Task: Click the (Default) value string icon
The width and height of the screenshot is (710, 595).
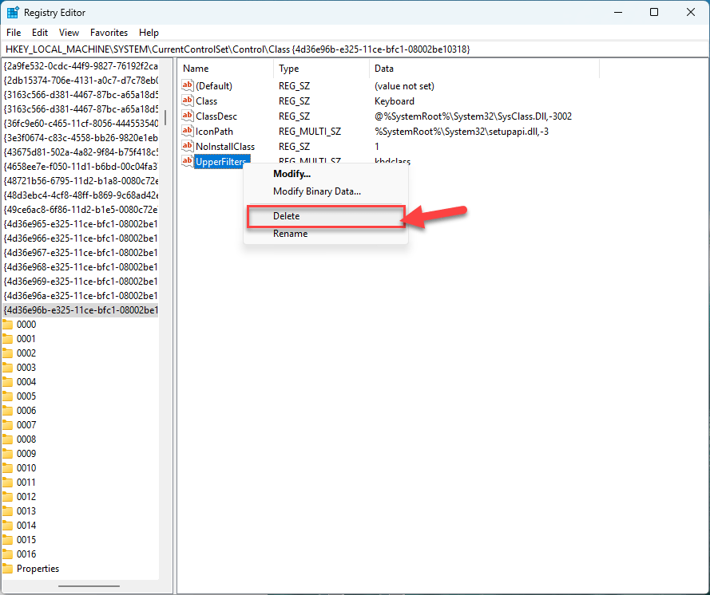Action: [188, 86]
